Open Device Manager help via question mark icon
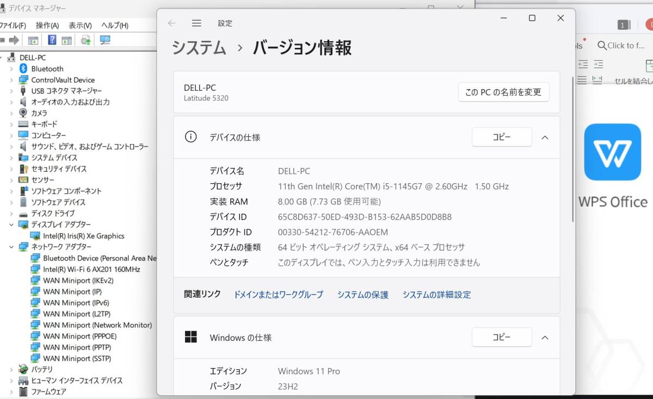Screen dimensions: 653x399 pyautogui.click(x=51, y=40)
